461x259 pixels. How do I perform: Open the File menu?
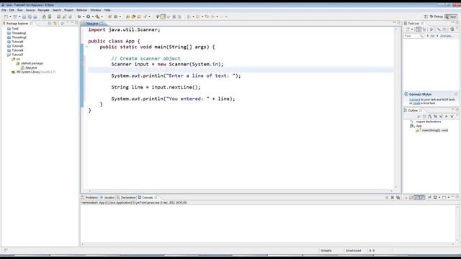[x=4, y=10]
